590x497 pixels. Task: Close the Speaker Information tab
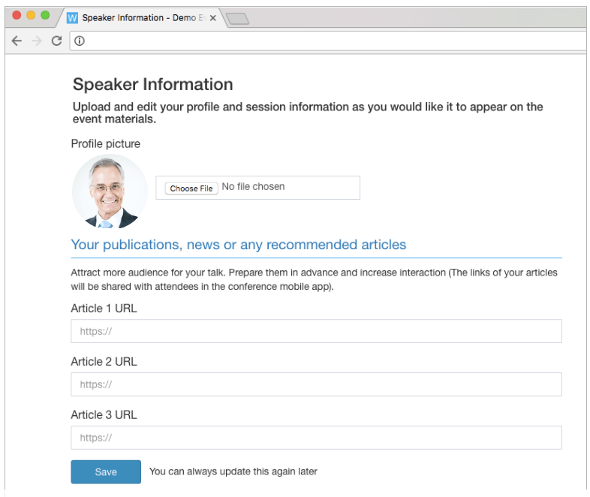[x=213, y=18]
